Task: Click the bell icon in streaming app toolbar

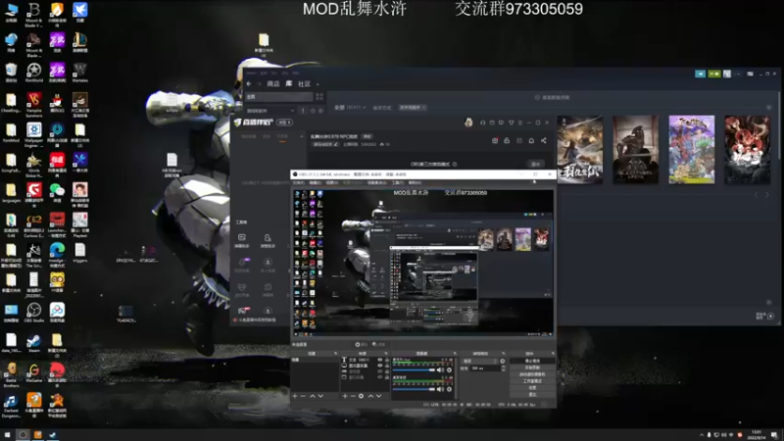Action: point(531,140)
